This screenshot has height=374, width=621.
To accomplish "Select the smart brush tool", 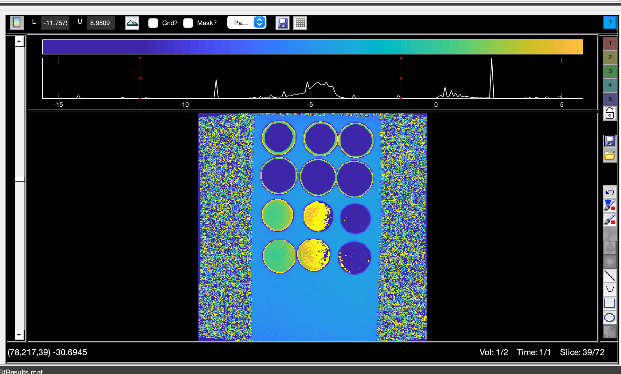I will click(x=610, y=205).
